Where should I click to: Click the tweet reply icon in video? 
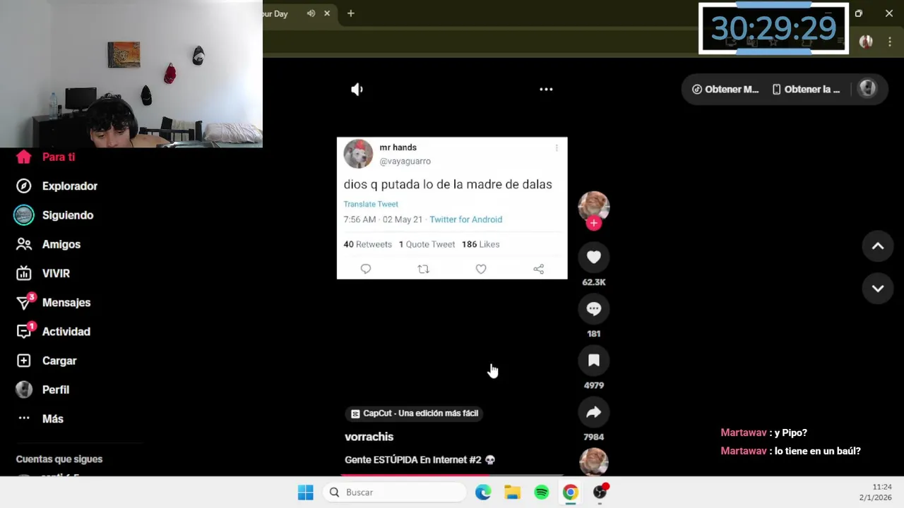[x=366, y=269]
